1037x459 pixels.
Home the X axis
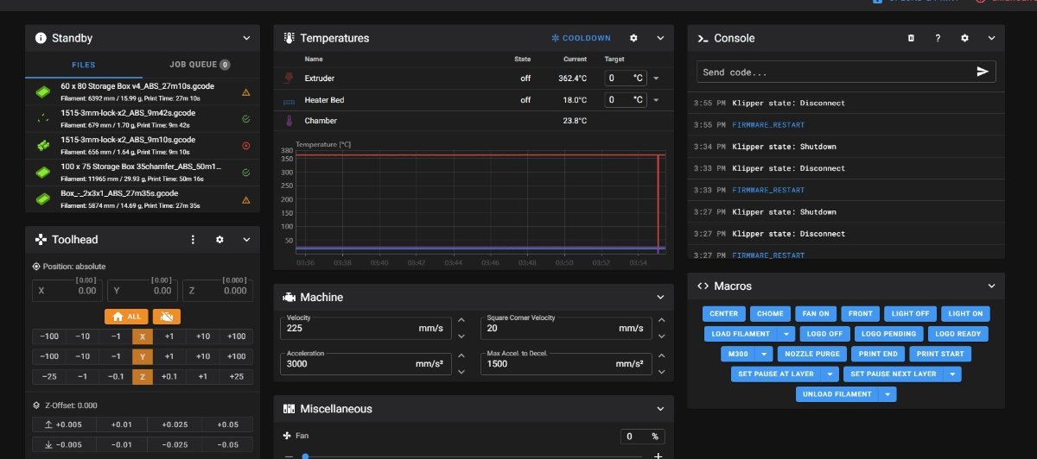pyautogui.click(x=143, y=336)
